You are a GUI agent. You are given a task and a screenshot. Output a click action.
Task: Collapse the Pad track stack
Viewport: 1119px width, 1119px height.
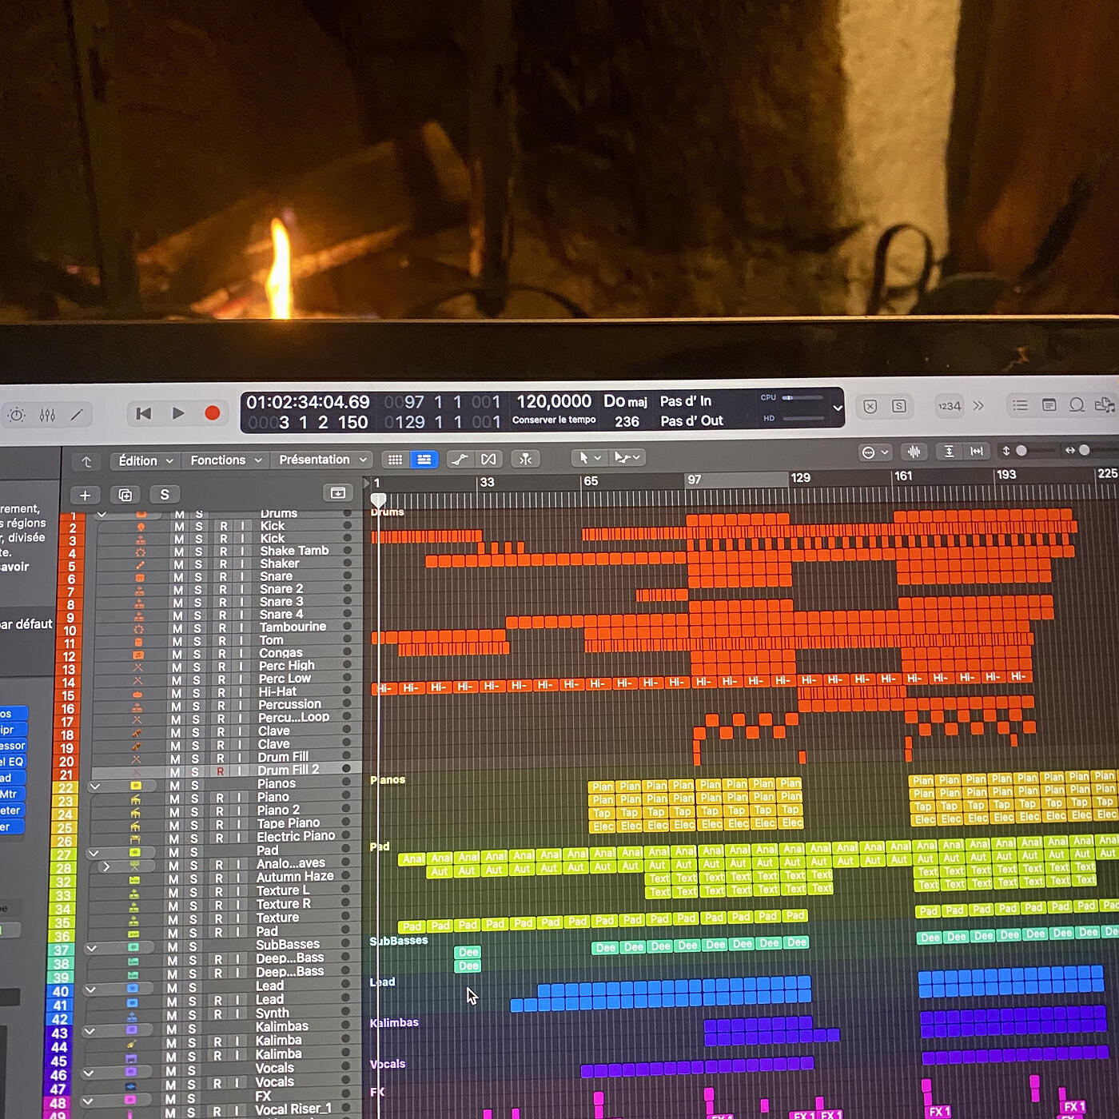(x=94, y=854)
